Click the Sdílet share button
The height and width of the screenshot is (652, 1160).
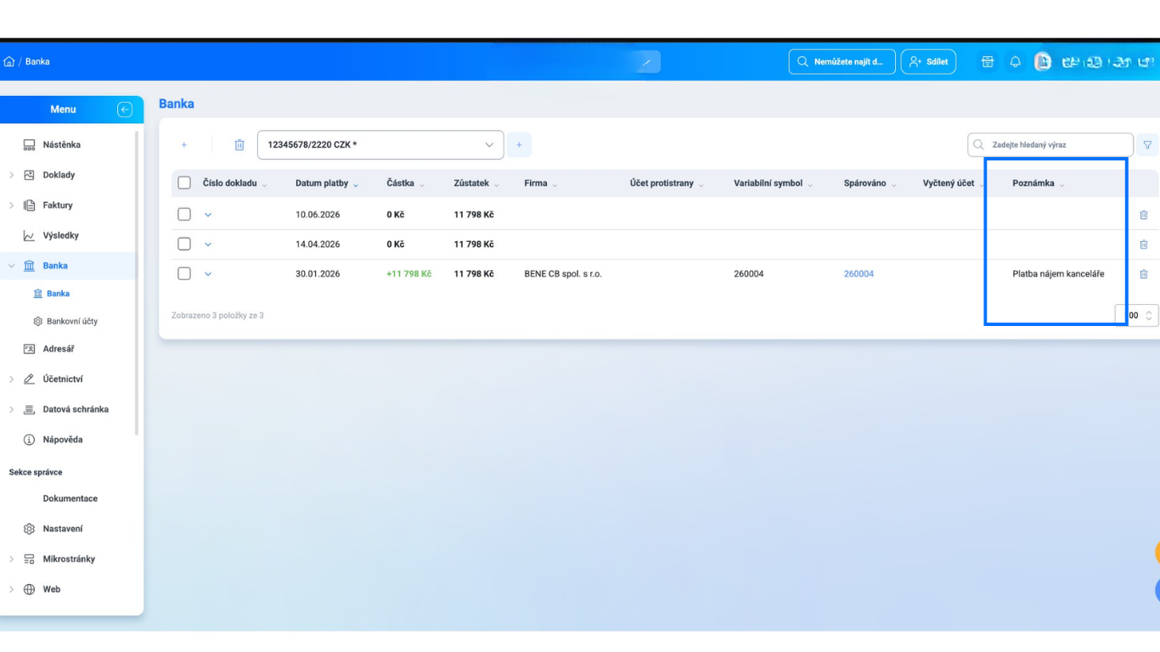click(x=928, y=62)
